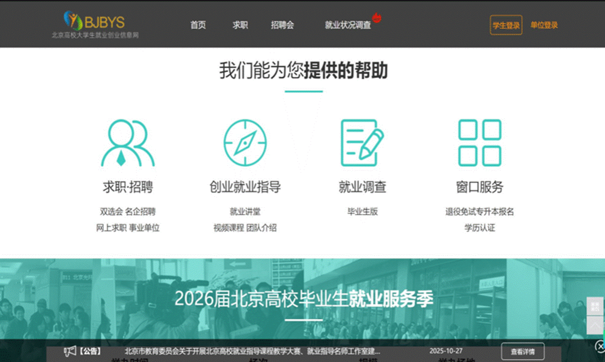Screen dimensions: 605x362
Task: Open the 求职 navigation menu
Action: point(240,25)
